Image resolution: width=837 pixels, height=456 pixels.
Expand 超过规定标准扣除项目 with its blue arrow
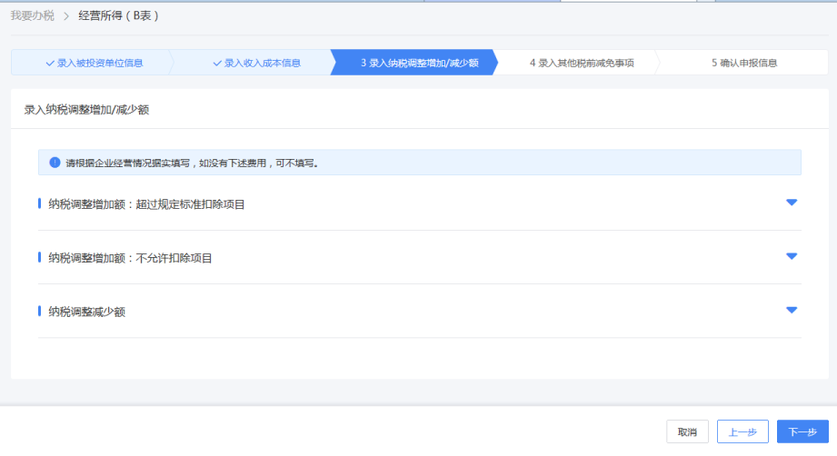coord(791,203)
